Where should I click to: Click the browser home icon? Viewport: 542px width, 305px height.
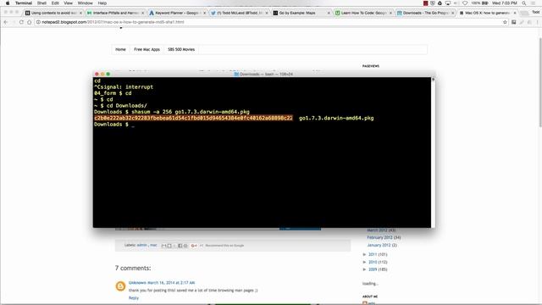[30, 22]
